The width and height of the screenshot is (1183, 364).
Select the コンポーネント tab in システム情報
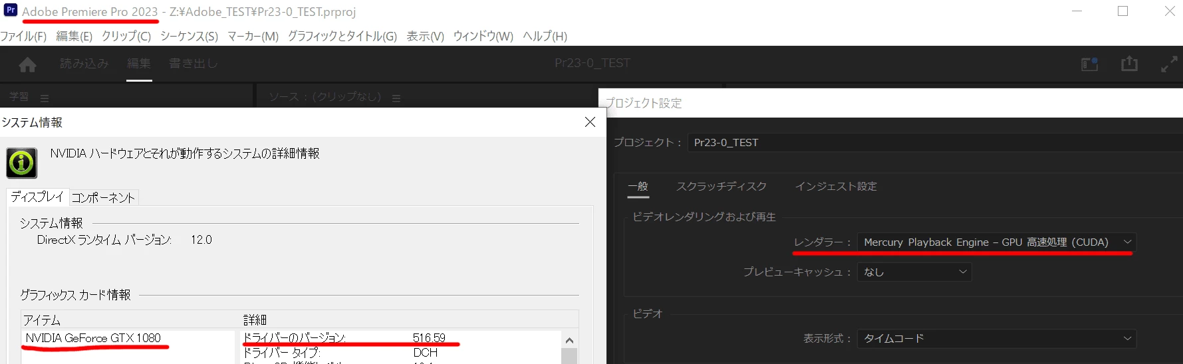[x=103, y=198]
